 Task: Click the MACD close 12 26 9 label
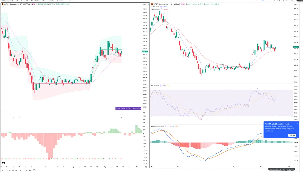[157, 126]
